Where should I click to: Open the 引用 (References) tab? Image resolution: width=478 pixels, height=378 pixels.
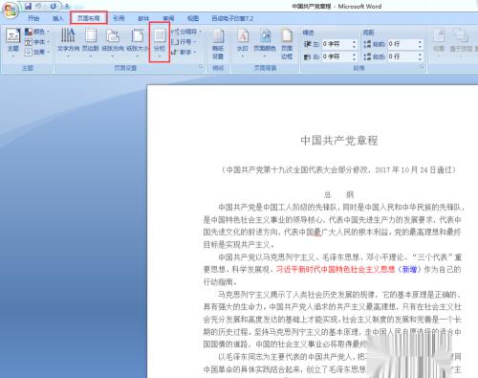119,18
